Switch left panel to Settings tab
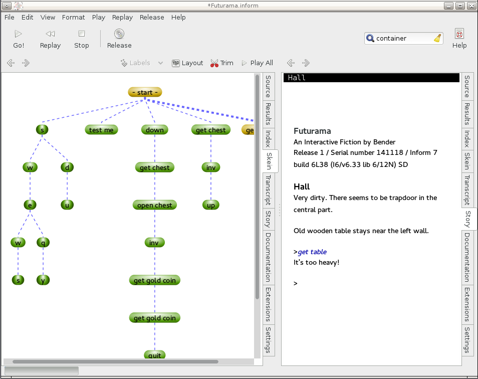The image size is (478, 379). 268,340
